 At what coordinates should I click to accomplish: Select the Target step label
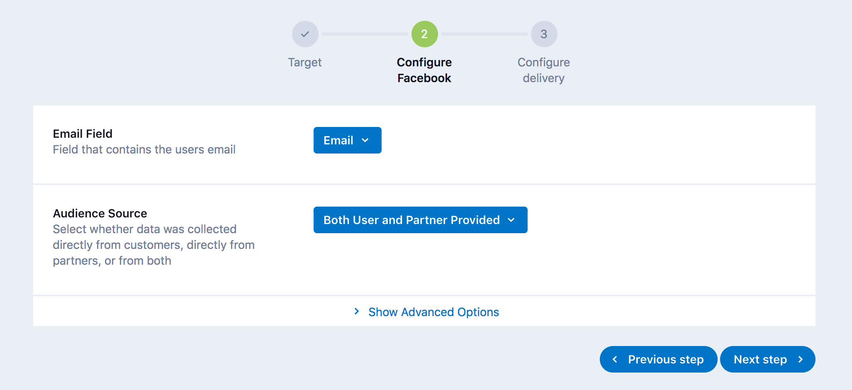(305, 62)
